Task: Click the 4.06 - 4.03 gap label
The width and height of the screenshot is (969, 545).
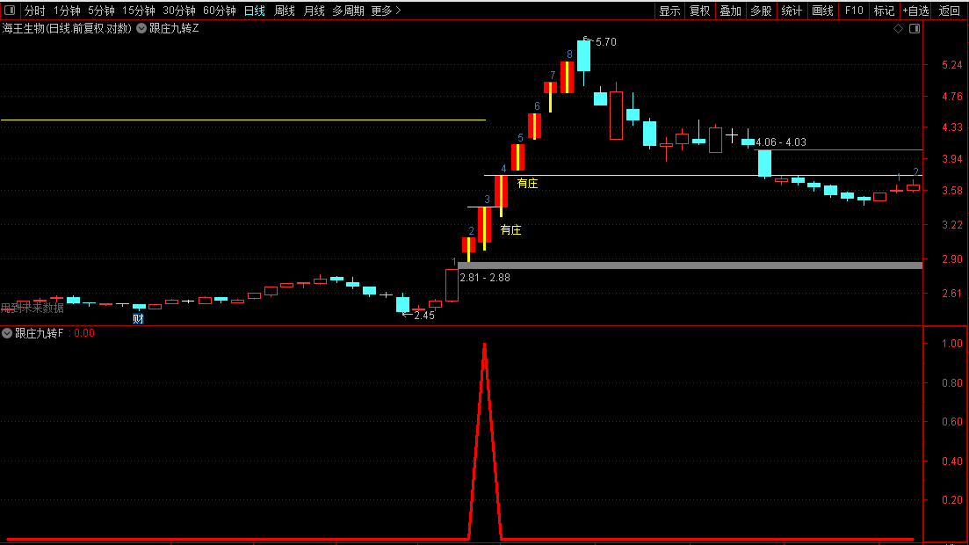Action: pyautogui.click(x=781, y=142)
